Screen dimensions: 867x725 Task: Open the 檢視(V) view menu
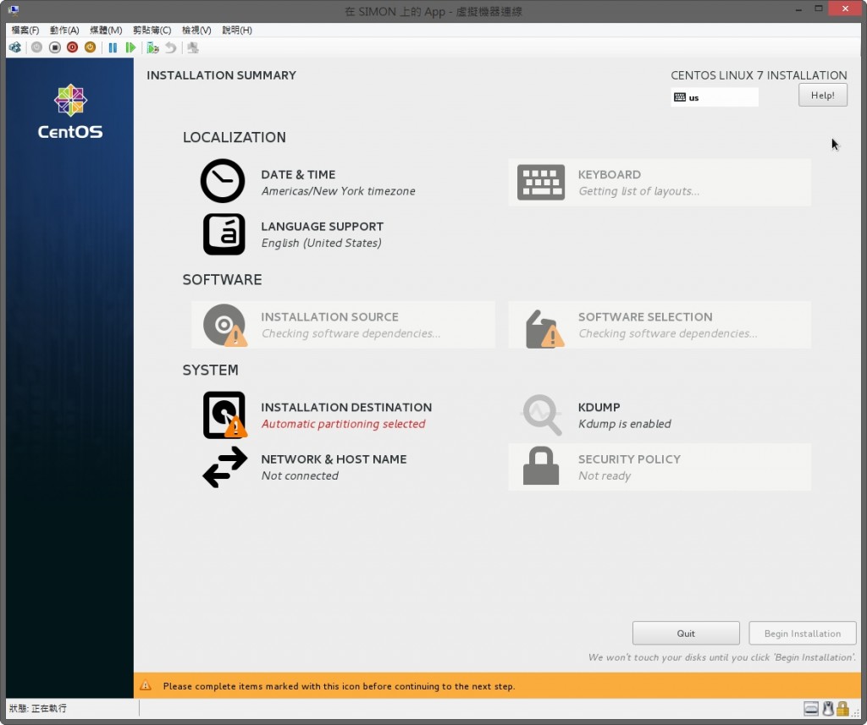[196, 30]
